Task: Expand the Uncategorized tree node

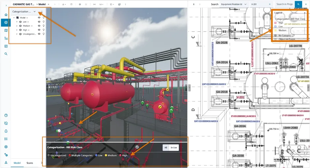Action: 17,34
